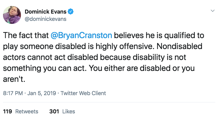View the 301 Likes list
Screen dimensions: 218x120
coord(62,111)
